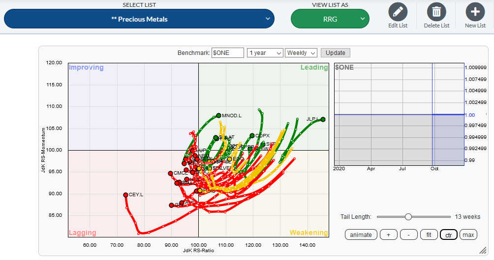Click the Delete List trash icon
This screenshot has width=494, height=260.
point(436,12)
